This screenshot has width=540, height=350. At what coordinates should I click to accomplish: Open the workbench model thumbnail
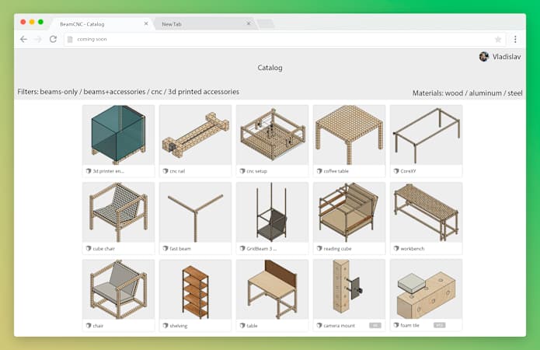(x=426, y=212)
